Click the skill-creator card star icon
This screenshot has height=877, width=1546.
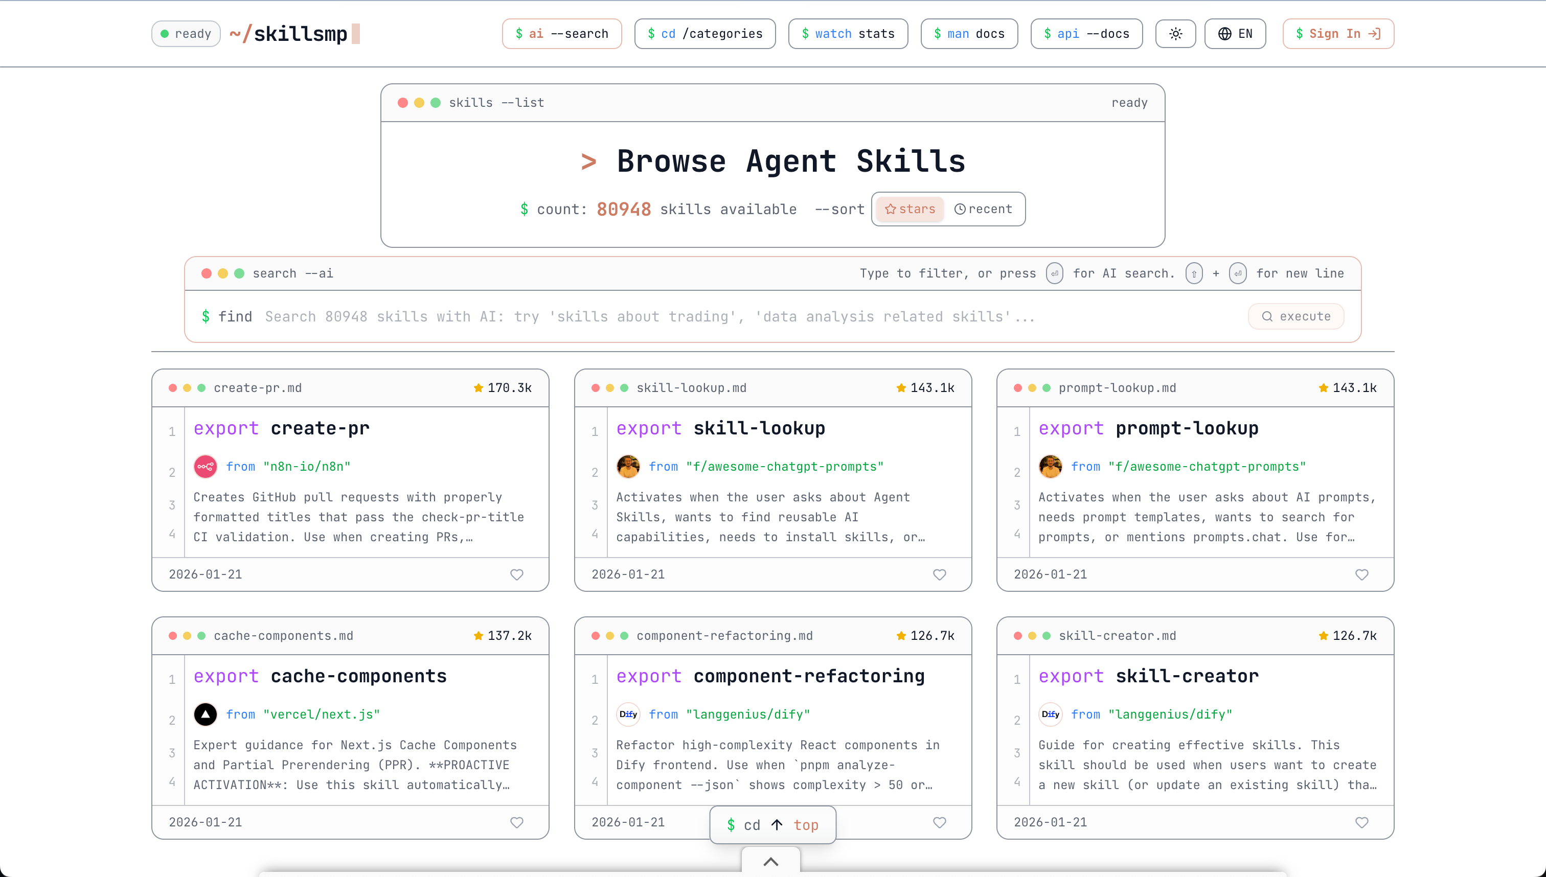1323,635
